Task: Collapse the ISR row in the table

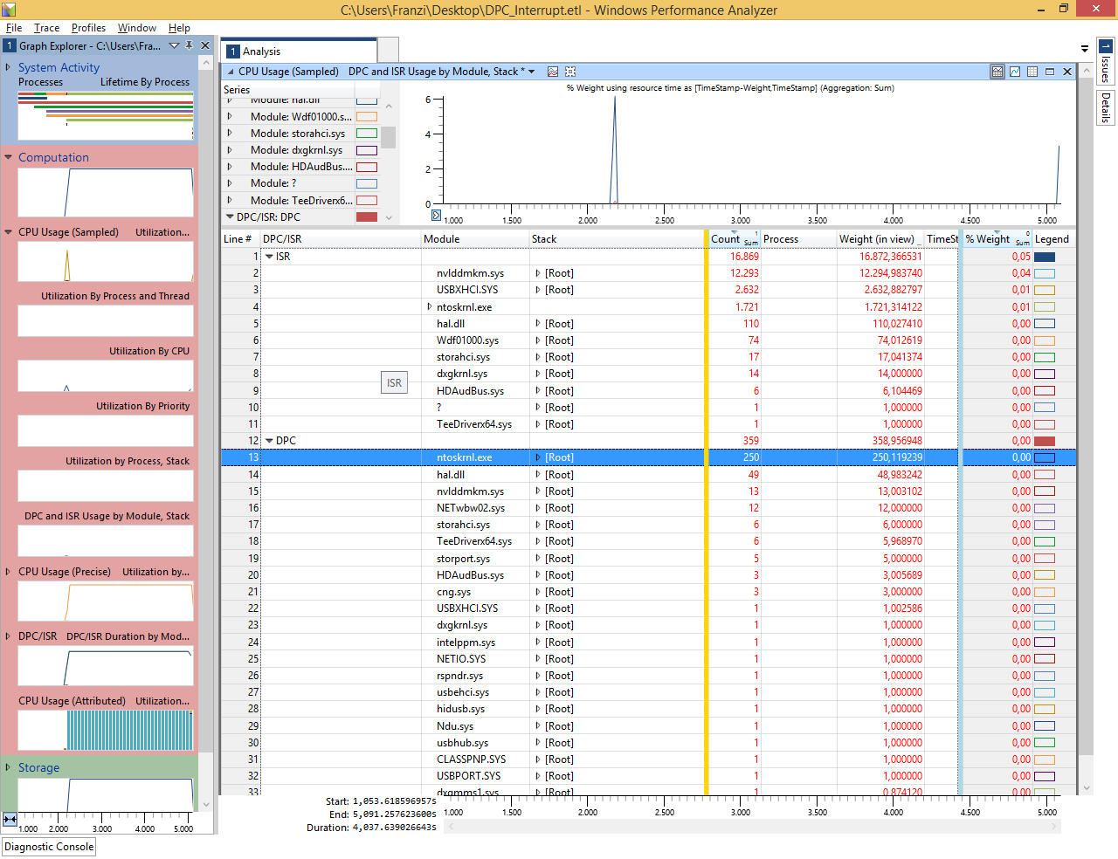Action: click(269, 257)
